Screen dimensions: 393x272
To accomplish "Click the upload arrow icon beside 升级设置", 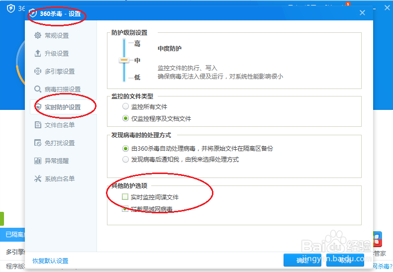I will 38,53.
